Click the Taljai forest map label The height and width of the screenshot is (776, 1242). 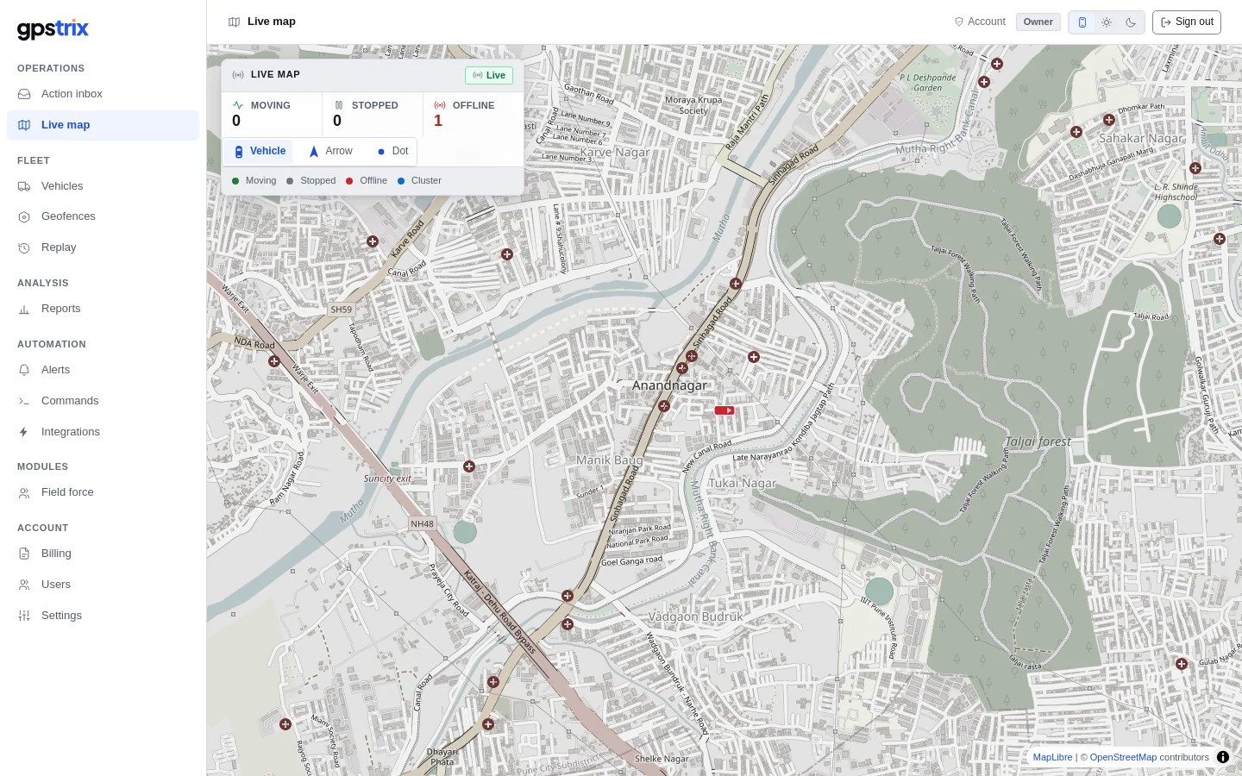tap(1038, 441)
